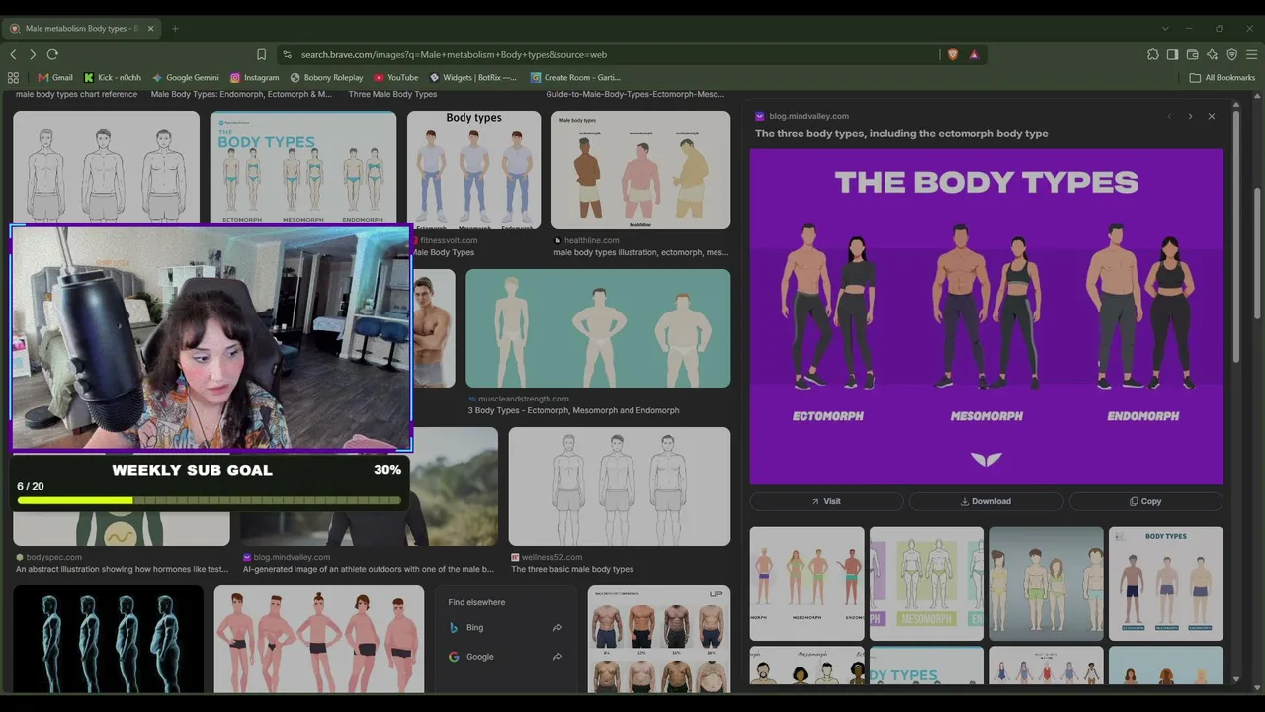Open the Instagram bookmark
The width and height of the screenshot is (1265, 712).
[255, 77]
